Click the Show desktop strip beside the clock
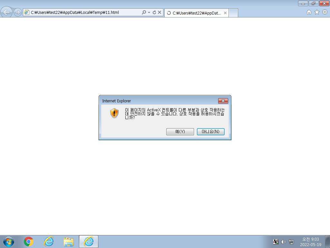This screenshot has width=330, height=248. (328, 242)
